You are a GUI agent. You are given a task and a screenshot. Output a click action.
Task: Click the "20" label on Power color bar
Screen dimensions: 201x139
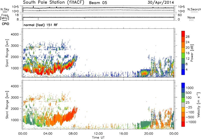tap(187, 48)
